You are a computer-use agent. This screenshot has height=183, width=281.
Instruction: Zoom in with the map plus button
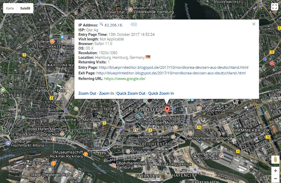(x=275, y=171)
